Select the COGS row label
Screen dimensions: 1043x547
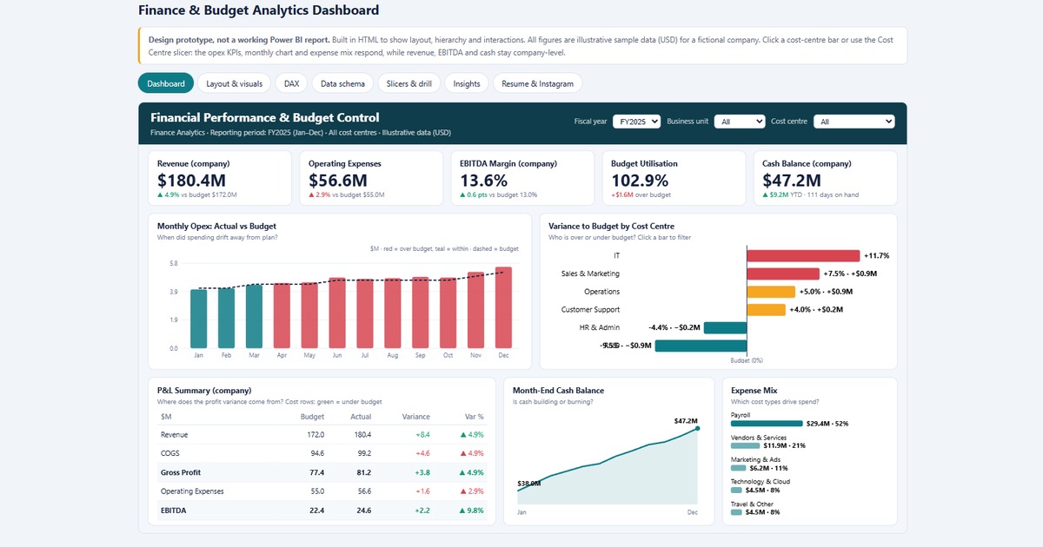coord(169,453)
